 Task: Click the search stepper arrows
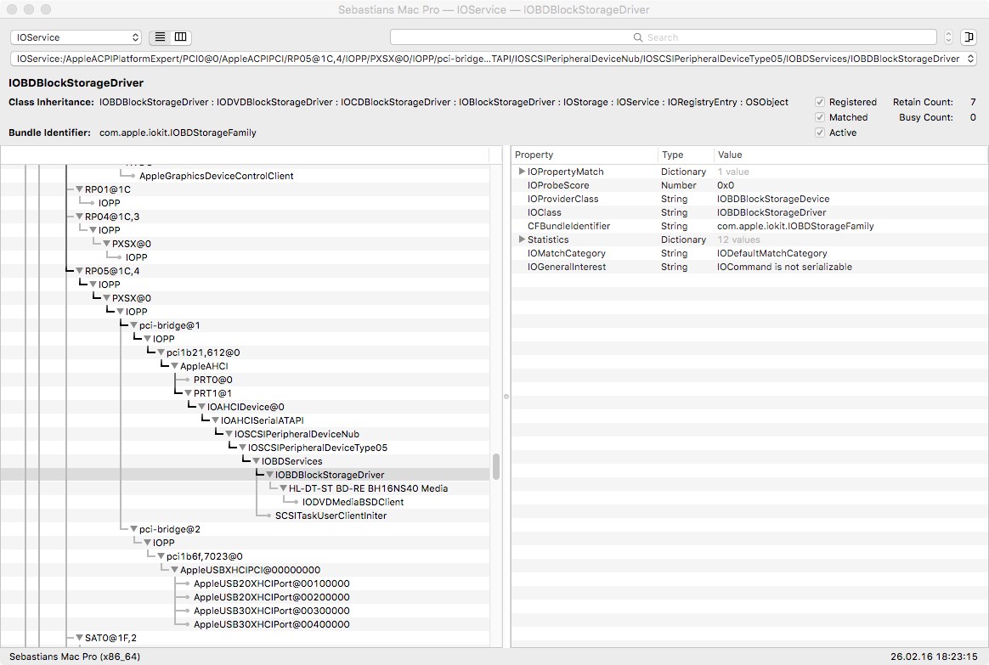click(x=948, y=37)
